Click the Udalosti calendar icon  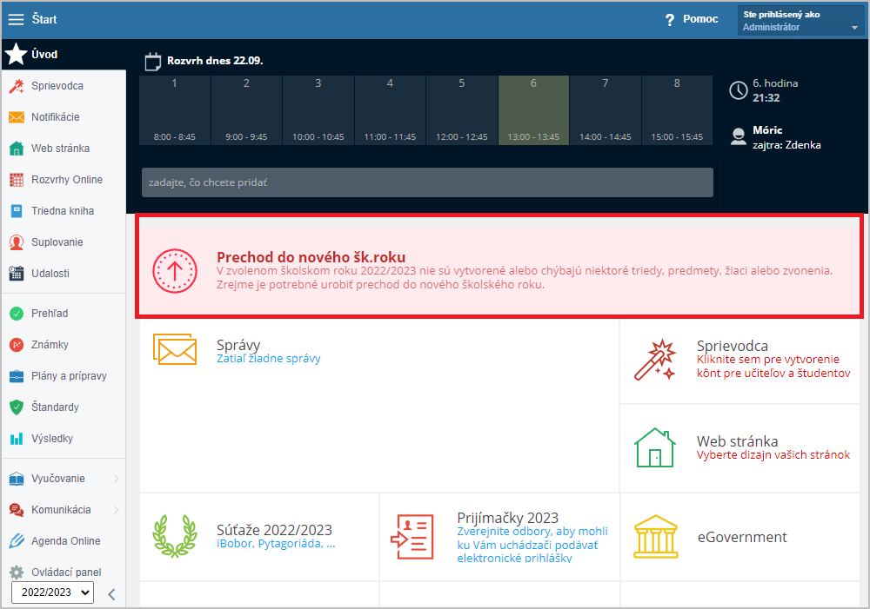click(17, 273)
